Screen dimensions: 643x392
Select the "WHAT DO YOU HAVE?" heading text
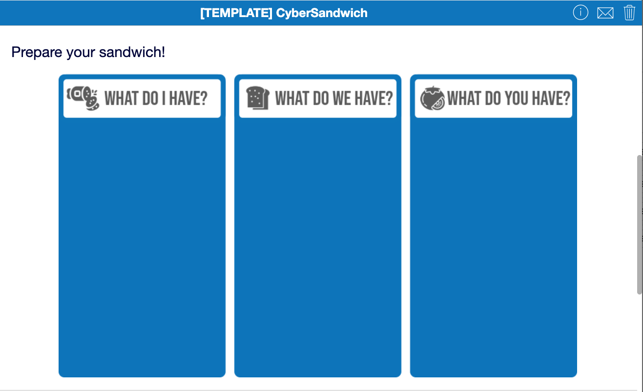(508, 98)
